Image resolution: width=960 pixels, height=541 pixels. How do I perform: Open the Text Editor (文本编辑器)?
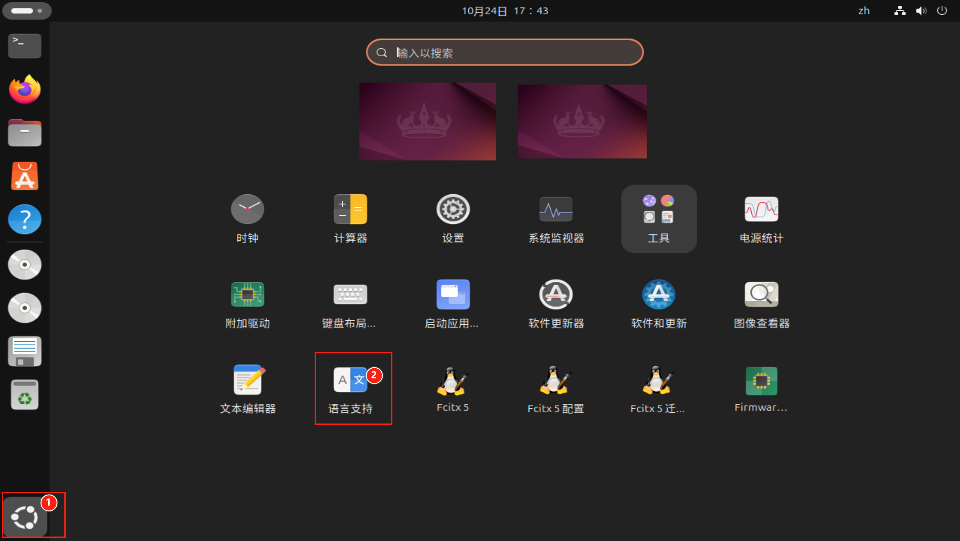click(247, 381)
